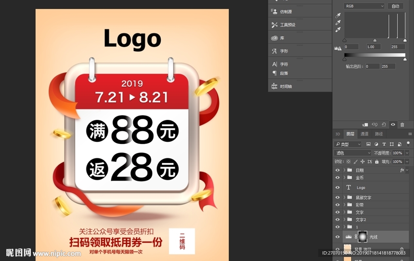The image size is (414, 261).
Task: Click the histogram recalculate warning icon
Action: [338, 48]
